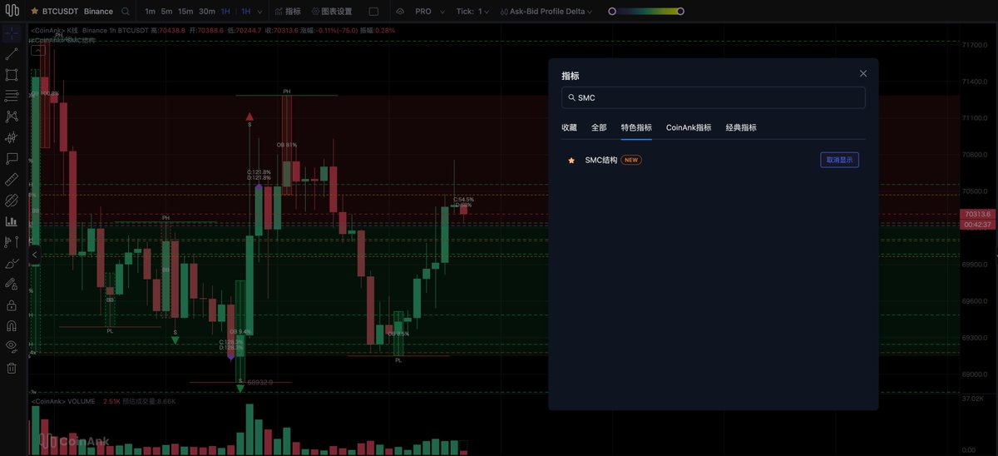
Task: Toggle lock all drawings mode
Action: coord(12,284)
